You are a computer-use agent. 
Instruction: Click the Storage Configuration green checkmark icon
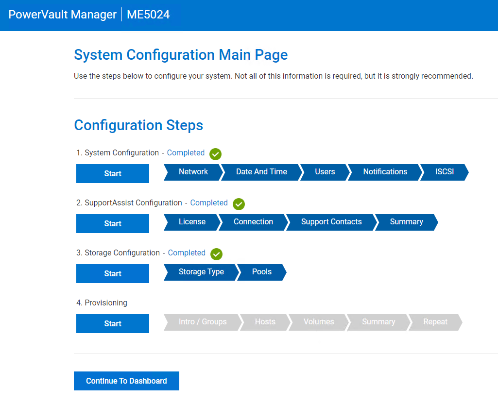coord(216,254)
